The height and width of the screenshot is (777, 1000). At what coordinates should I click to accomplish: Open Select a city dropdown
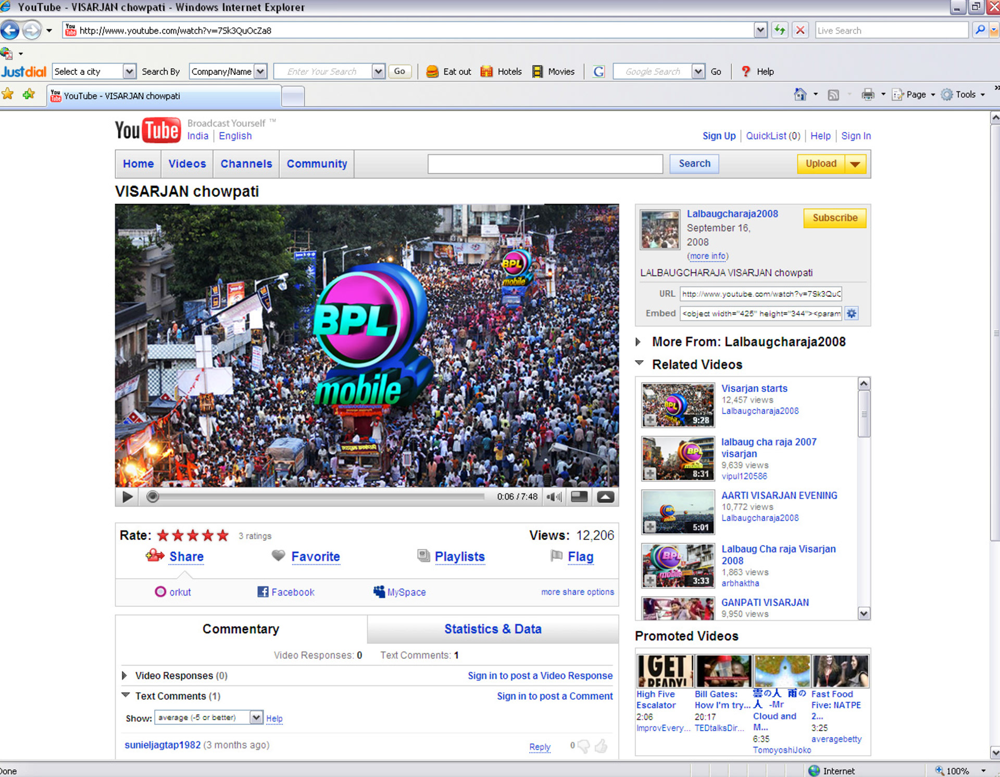pyautogui.click(x=129, y=71)
